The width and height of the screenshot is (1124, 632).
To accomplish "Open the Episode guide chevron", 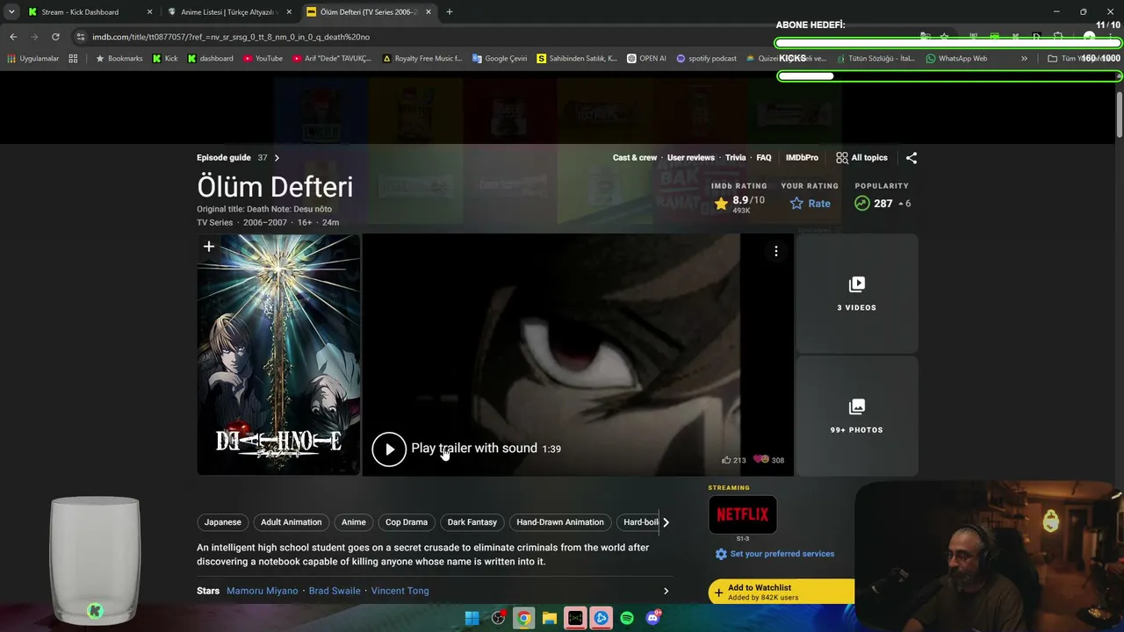I will 277,158.
